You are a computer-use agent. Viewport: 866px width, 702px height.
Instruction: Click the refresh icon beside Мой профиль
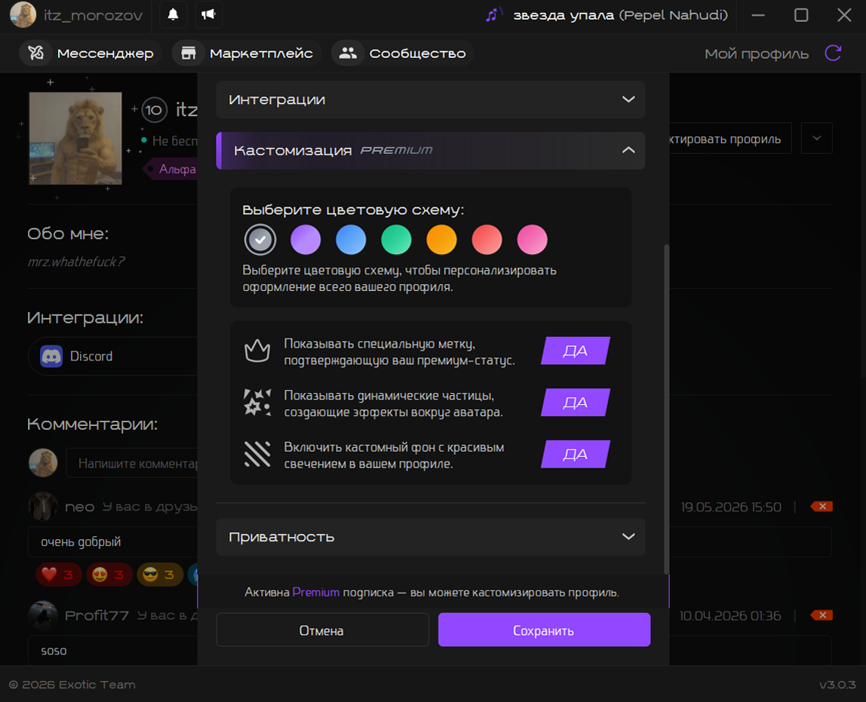(x=833, y=53)
